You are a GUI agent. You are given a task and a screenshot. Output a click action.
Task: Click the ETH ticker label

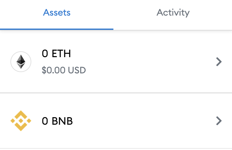(61, 54)
